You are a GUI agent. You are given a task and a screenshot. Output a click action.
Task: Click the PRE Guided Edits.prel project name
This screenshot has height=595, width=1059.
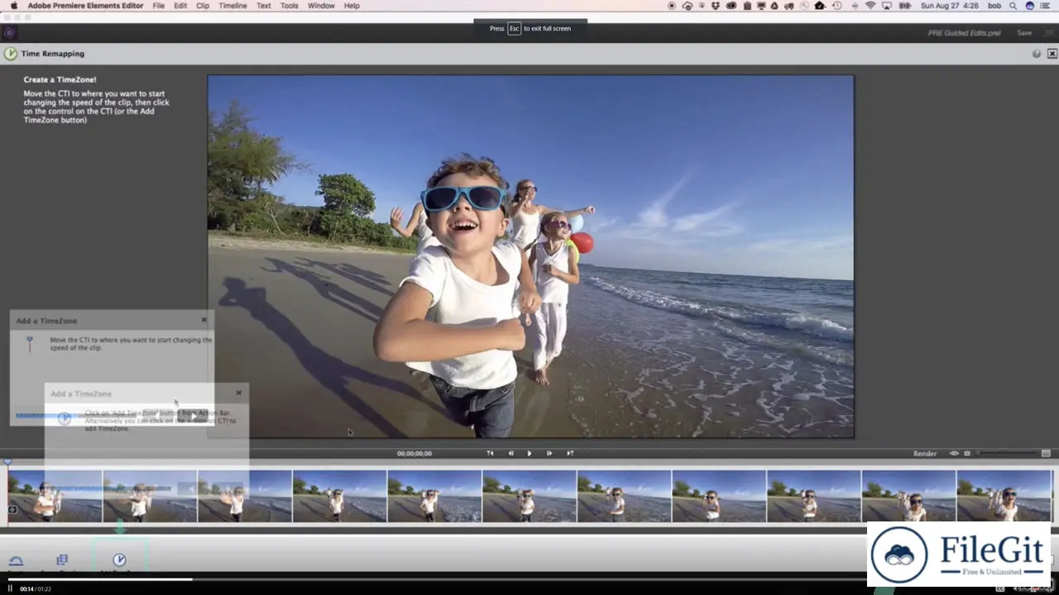pyautogui.click(x=965, y=33)
